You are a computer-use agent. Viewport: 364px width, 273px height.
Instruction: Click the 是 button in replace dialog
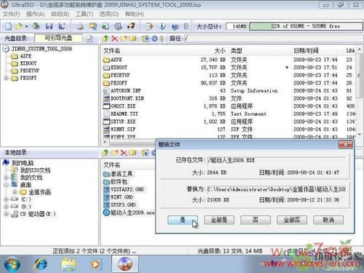click(183, 220)
